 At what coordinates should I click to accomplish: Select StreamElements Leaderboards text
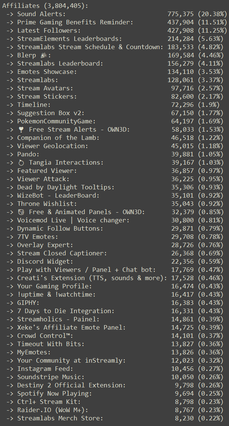click(69, 39)
